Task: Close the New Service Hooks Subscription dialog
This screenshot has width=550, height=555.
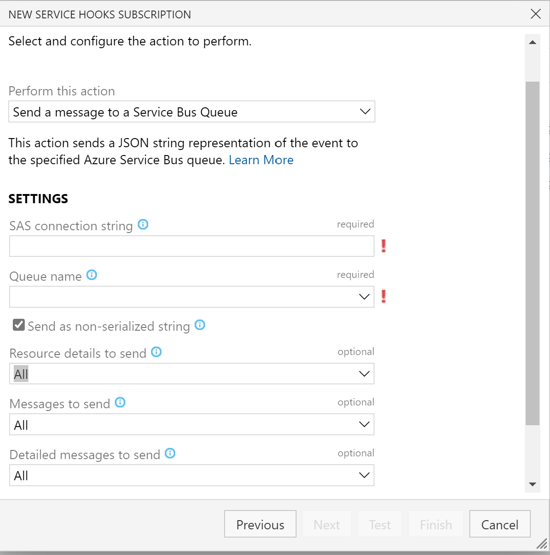Action: [x=536, y=14]
